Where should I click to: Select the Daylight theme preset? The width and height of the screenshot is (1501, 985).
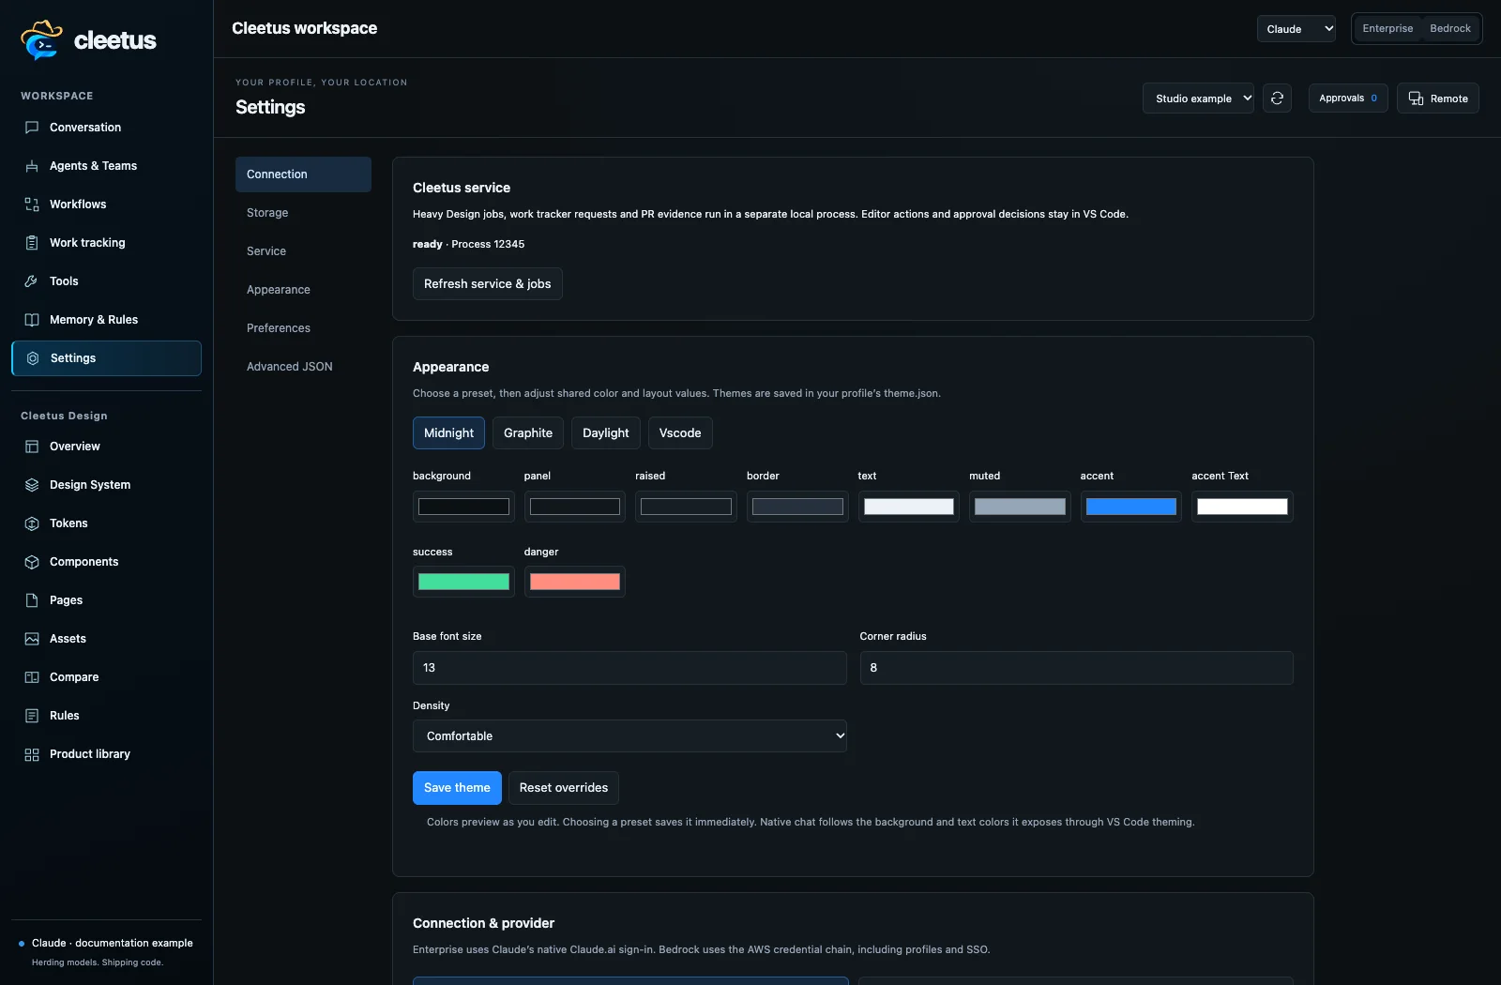[606, 432]
